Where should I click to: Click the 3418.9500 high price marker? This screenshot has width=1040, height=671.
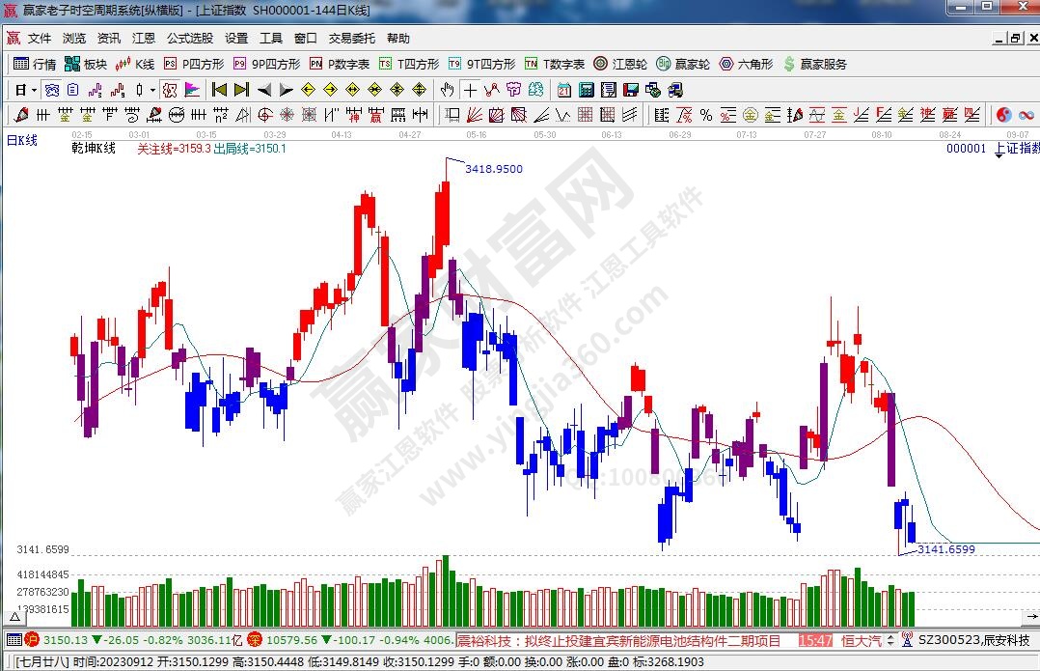pos(493,169)
